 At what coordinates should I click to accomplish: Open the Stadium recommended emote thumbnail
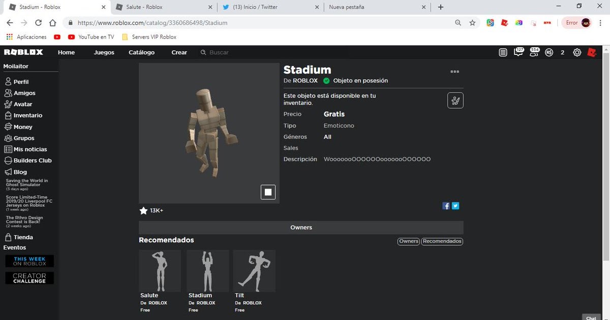coord(208,271)
